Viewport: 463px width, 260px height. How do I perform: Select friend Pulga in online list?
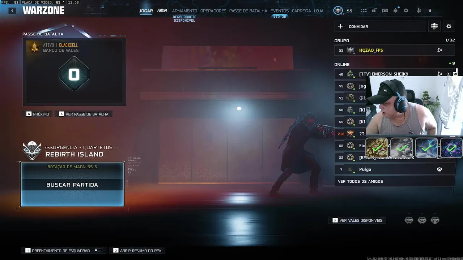pos(394,169)
